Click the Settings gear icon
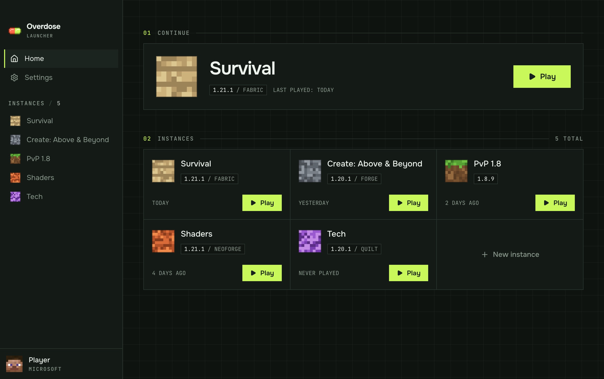 coord(14,78)
